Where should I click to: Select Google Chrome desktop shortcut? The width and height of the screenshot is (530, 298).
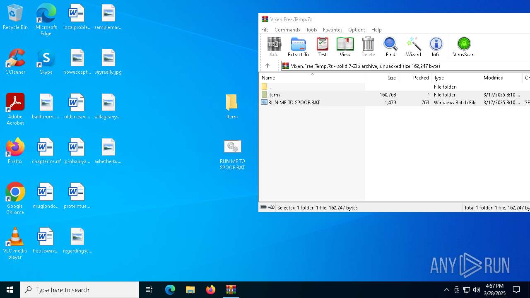coord(15,199)
